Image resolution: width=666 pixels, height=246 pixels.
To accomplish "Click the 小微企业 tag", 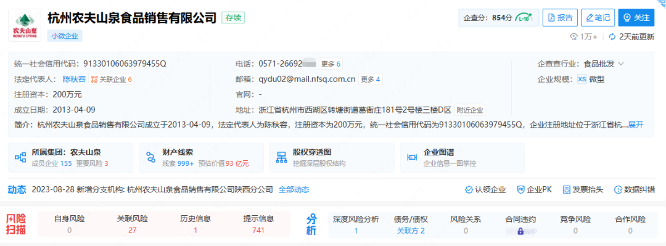I will point(65,36).
